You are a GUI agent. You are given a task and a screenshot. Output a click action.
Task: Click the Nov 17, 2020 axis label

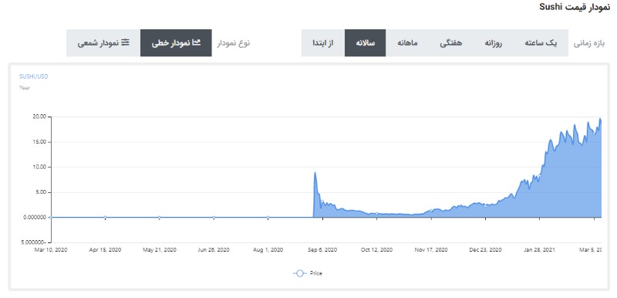point(431,250)
